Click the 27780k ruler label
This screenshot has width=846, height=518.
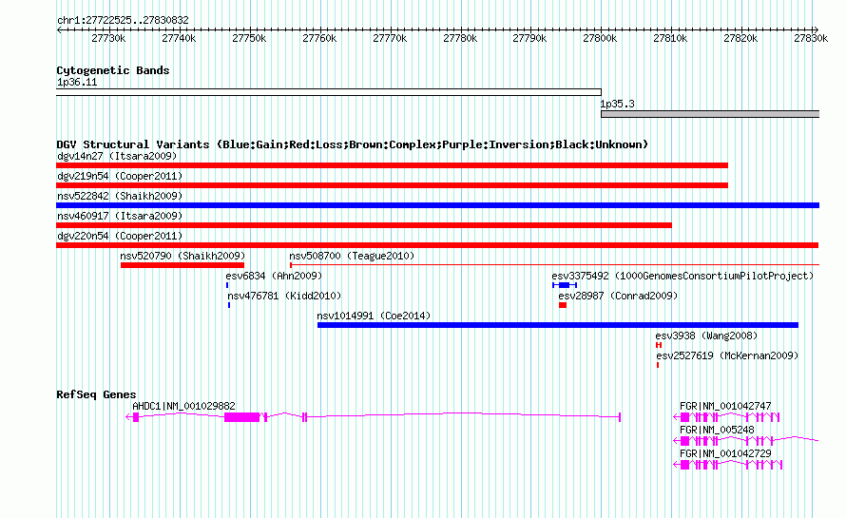click(x=460, y=38)
